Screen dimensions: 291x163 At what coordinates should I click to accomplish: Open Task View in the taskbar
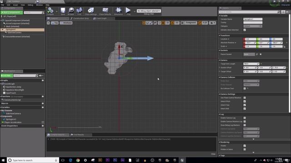click(x=63, y=160)
